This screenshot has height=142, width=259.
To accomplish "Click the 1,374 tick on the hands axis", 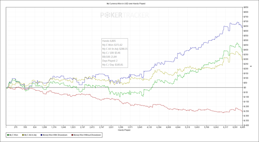I will [54, 127].
